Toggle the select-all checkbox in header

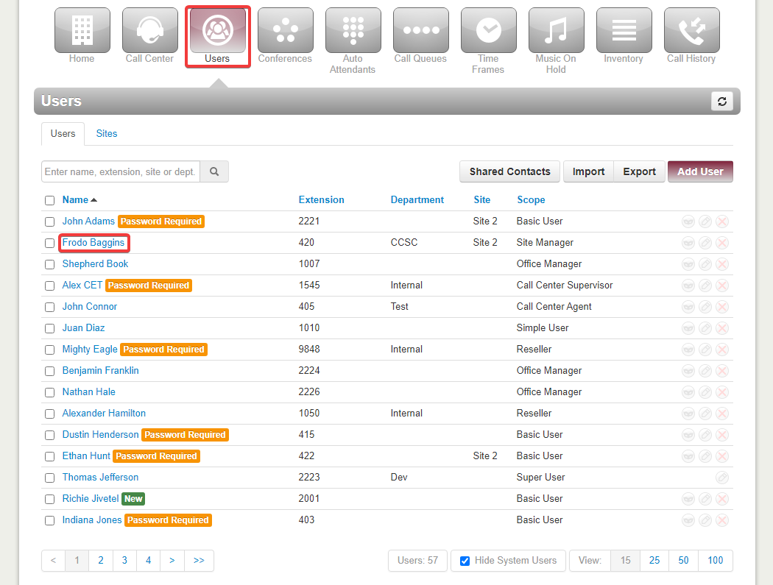pyautogui.click(x=49, y=200)
